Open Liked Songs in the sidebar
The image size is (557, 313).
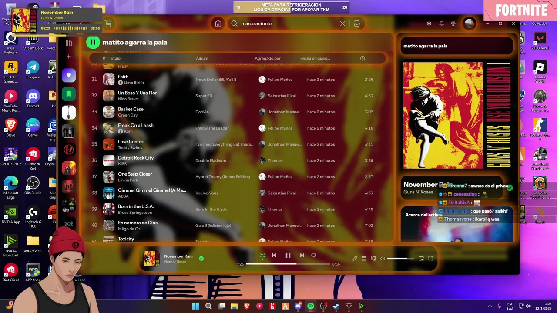(68, 75)
